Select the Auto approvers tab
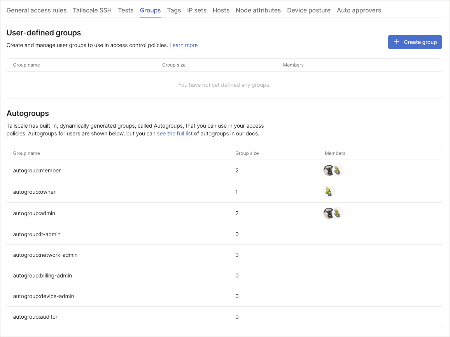450x337 pixels. pyautogui.click(x=359, y=10)
